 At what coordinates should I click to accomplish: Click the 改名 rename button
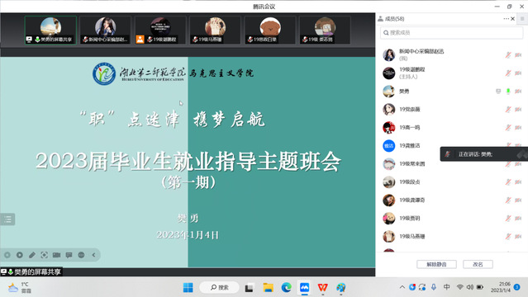coord(478,264)
